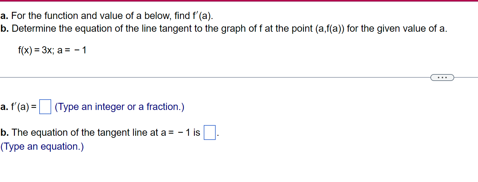
Task: Click the hint text Type an equation
Action: [x=42, y=146]
